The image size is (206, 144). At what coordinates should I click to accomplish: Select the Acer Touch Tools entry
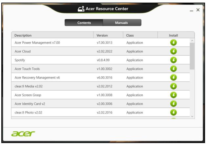(27, 69)
